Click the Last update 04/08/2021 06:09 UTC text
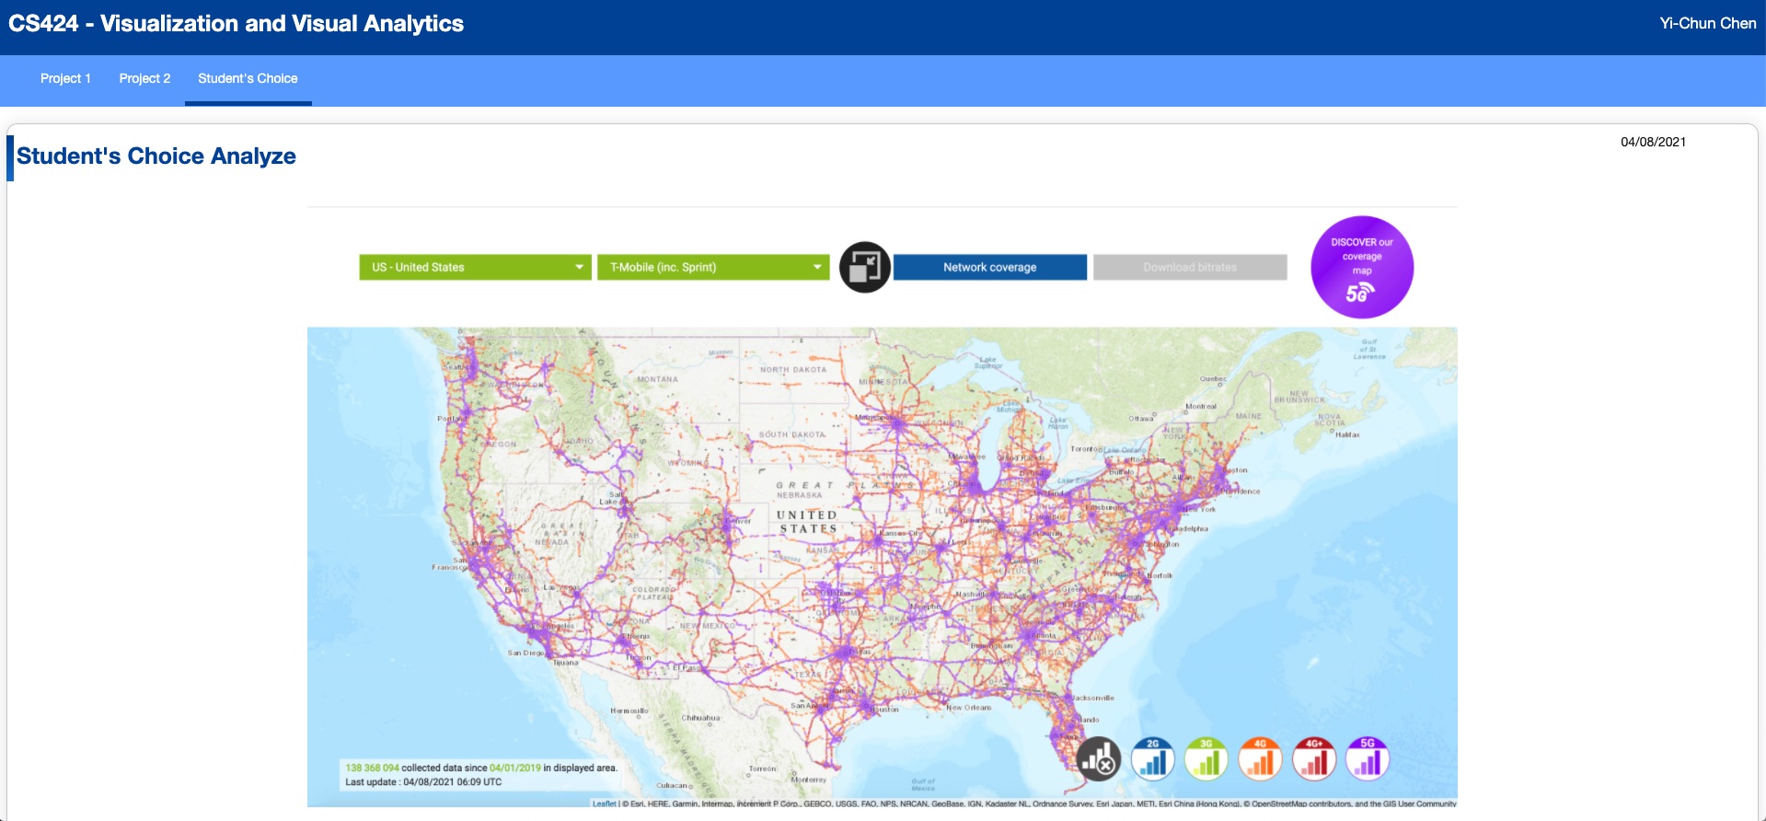 click(x=423, y=782)
